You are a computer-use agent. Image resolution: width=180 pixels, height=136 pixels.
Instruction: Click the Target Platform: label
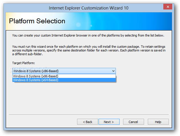pos(24,63)
